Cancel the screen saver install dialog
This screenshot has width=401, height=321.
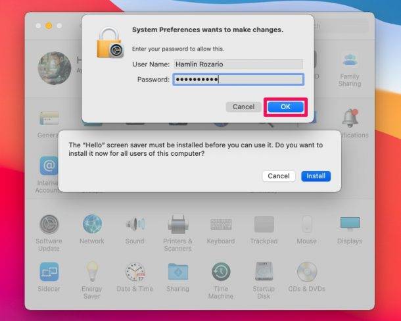pyautogui.click(x=279, y=176)
